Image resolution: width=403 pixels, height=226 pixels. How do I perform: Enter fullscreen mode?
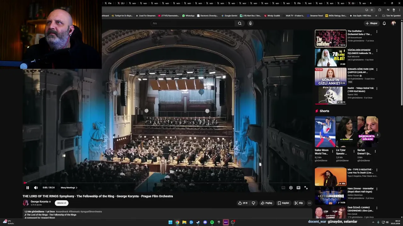tap(306, 188)
